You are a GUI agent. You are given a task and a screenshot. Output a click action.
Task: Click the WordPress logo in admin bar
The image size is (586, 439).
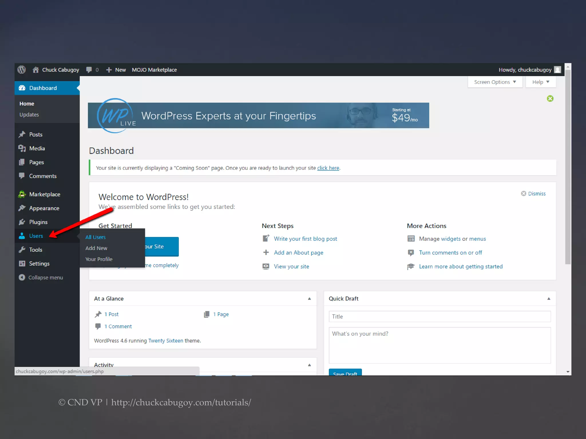click(21, 70)
